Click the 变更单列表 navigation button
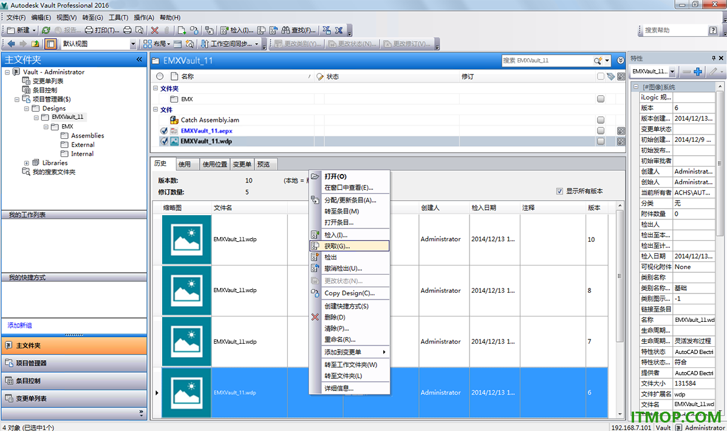This screenshot has width=727, height=431. 74,398
